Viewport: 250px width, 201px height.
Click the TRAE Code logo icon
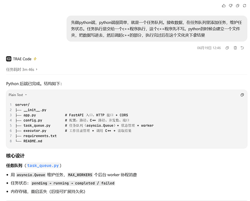9,59
